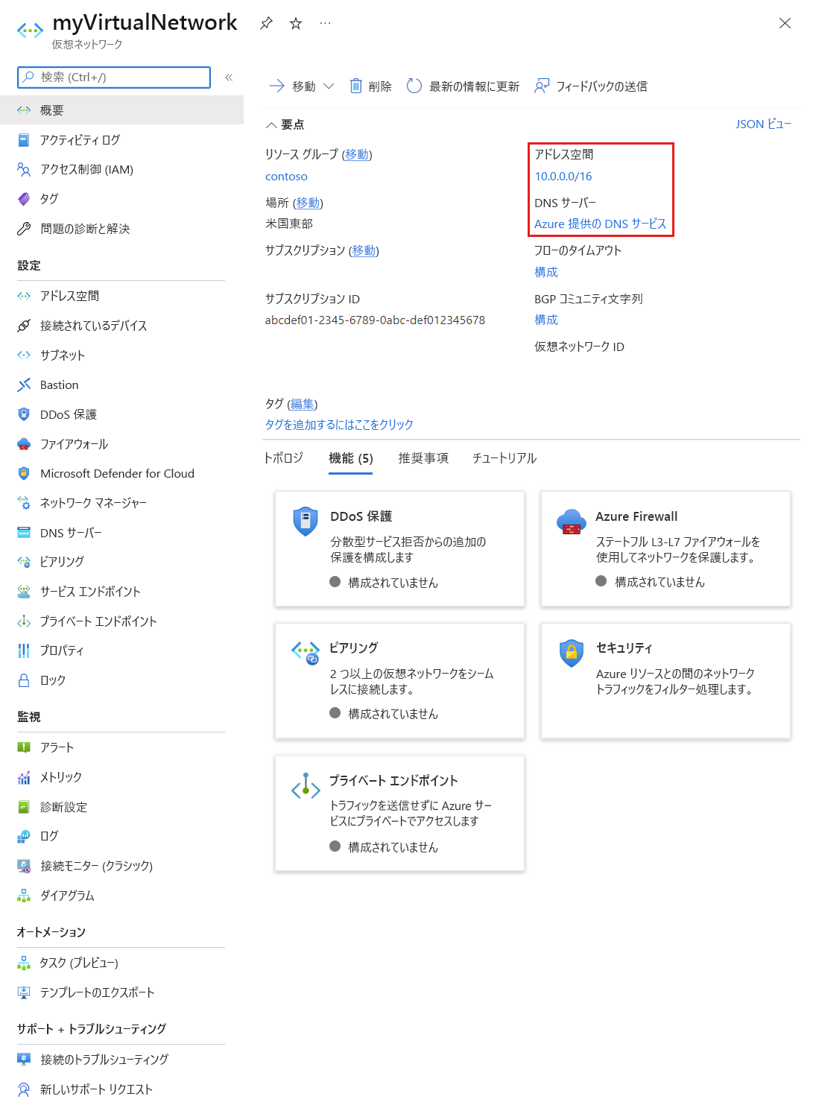Open the JSON ビュー link
The height and width of the screenshot is (1108, 816).
tap(763, 124)
